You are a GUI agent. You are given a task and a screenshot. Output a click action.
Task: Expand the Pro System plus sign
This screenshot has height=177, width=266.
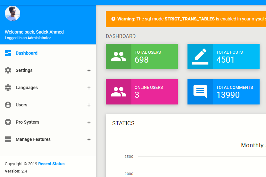[89, 122]
